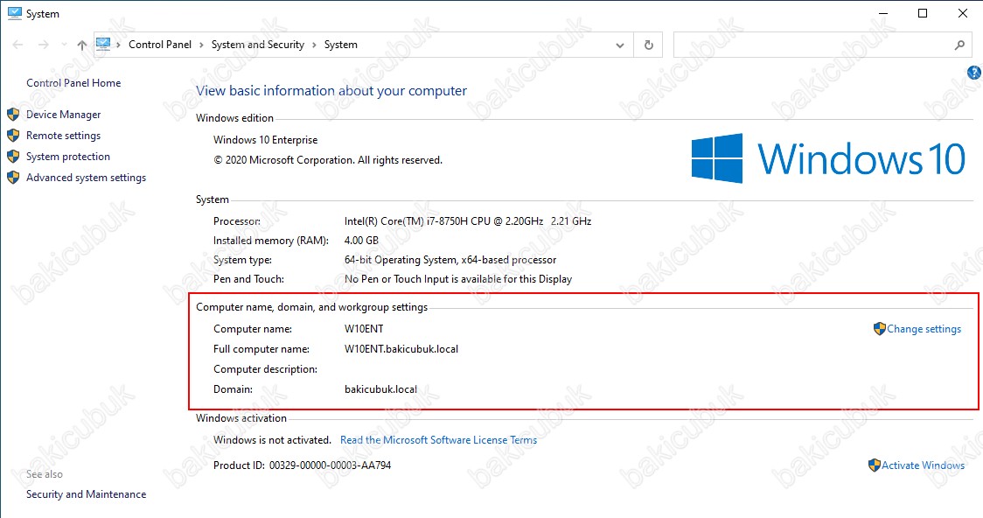Minimize the System window
This screenshot has width=983, height=518.
[x=883, y=13]
